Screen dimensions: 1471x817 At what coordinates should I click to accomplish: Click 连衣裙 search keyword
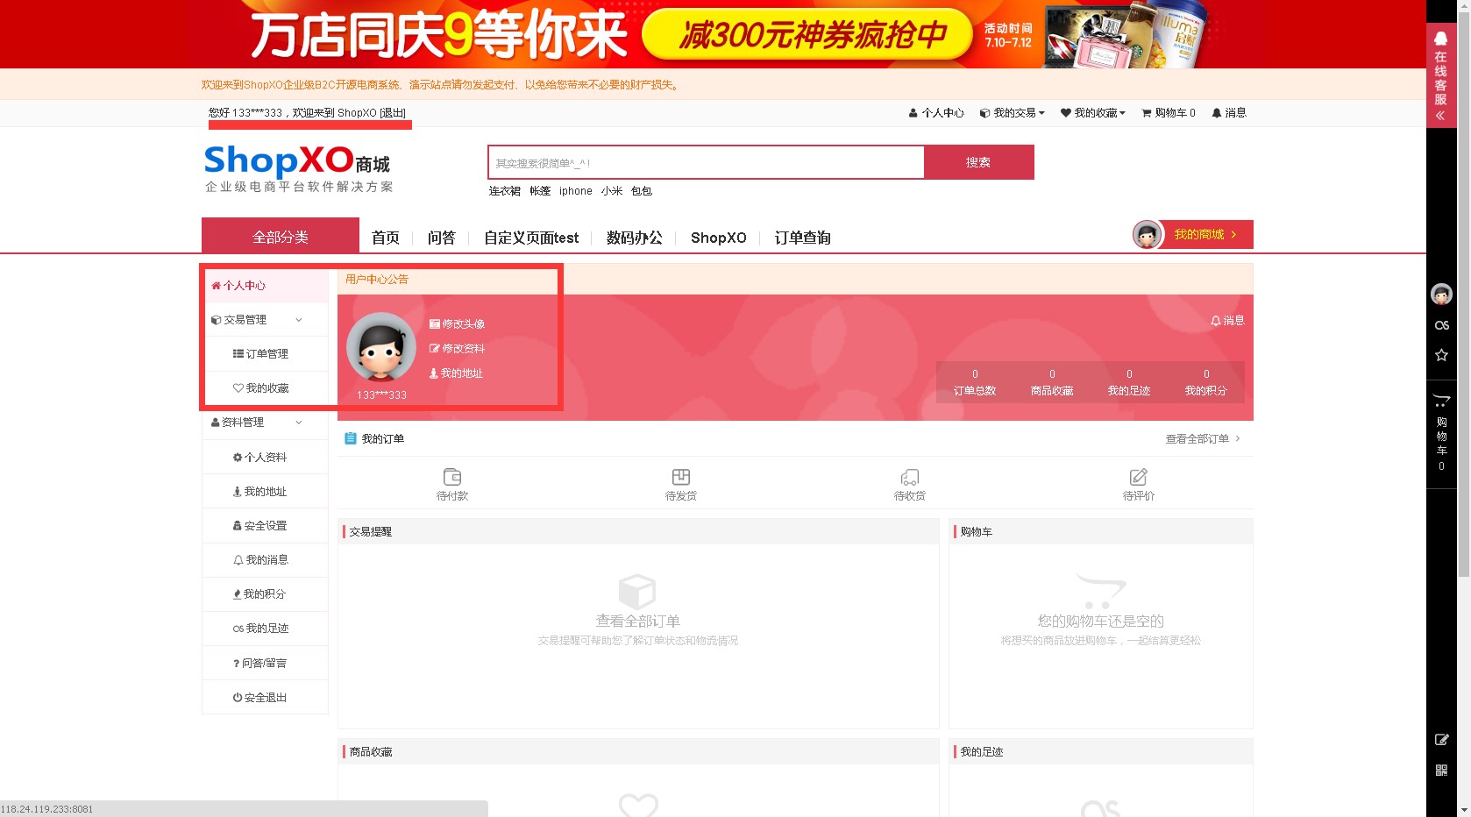[x=505, y=191]
